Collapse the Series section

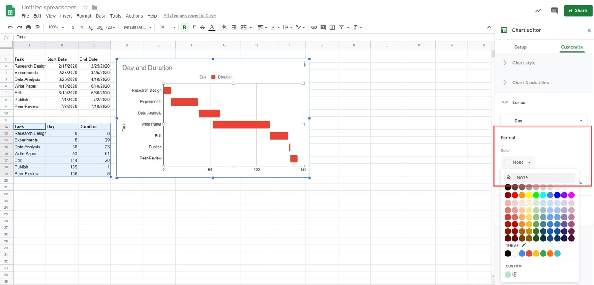click(544, 103)
